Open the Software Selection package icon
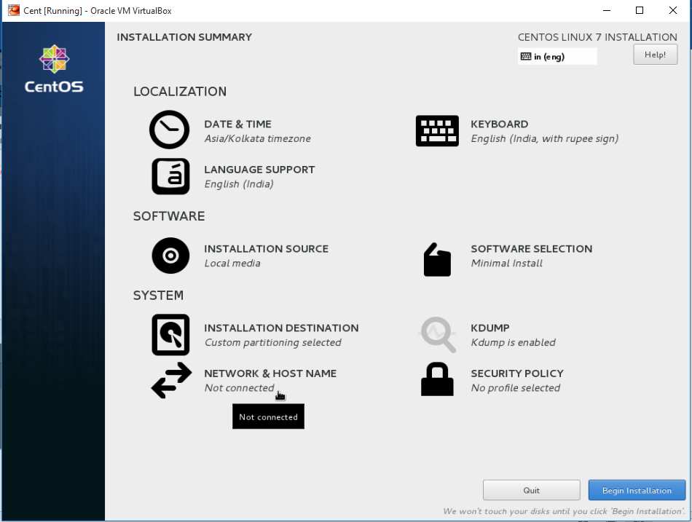 pyautogui.click(x=437, y=259)
